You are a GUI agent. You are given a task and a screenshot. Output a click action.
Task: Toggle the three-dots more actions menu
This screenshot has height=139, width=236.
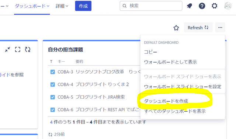coord(220,27)
